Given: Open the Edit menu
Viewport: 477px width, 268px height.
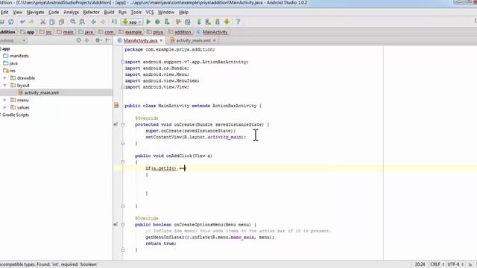Looking at the screenshot, I should click(4, 12).
